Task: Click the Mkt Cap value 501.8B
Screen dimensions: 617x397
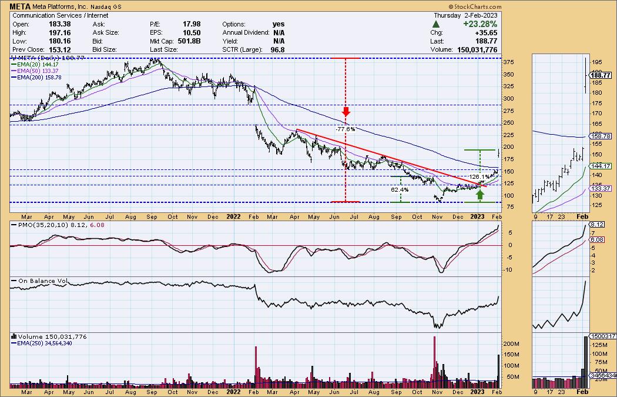Action: (189, 41)
